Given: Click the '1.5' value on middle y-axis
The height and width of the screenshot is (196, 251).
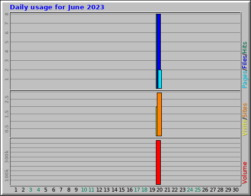Looking at the screenshot, I should (x=6, y=114).
